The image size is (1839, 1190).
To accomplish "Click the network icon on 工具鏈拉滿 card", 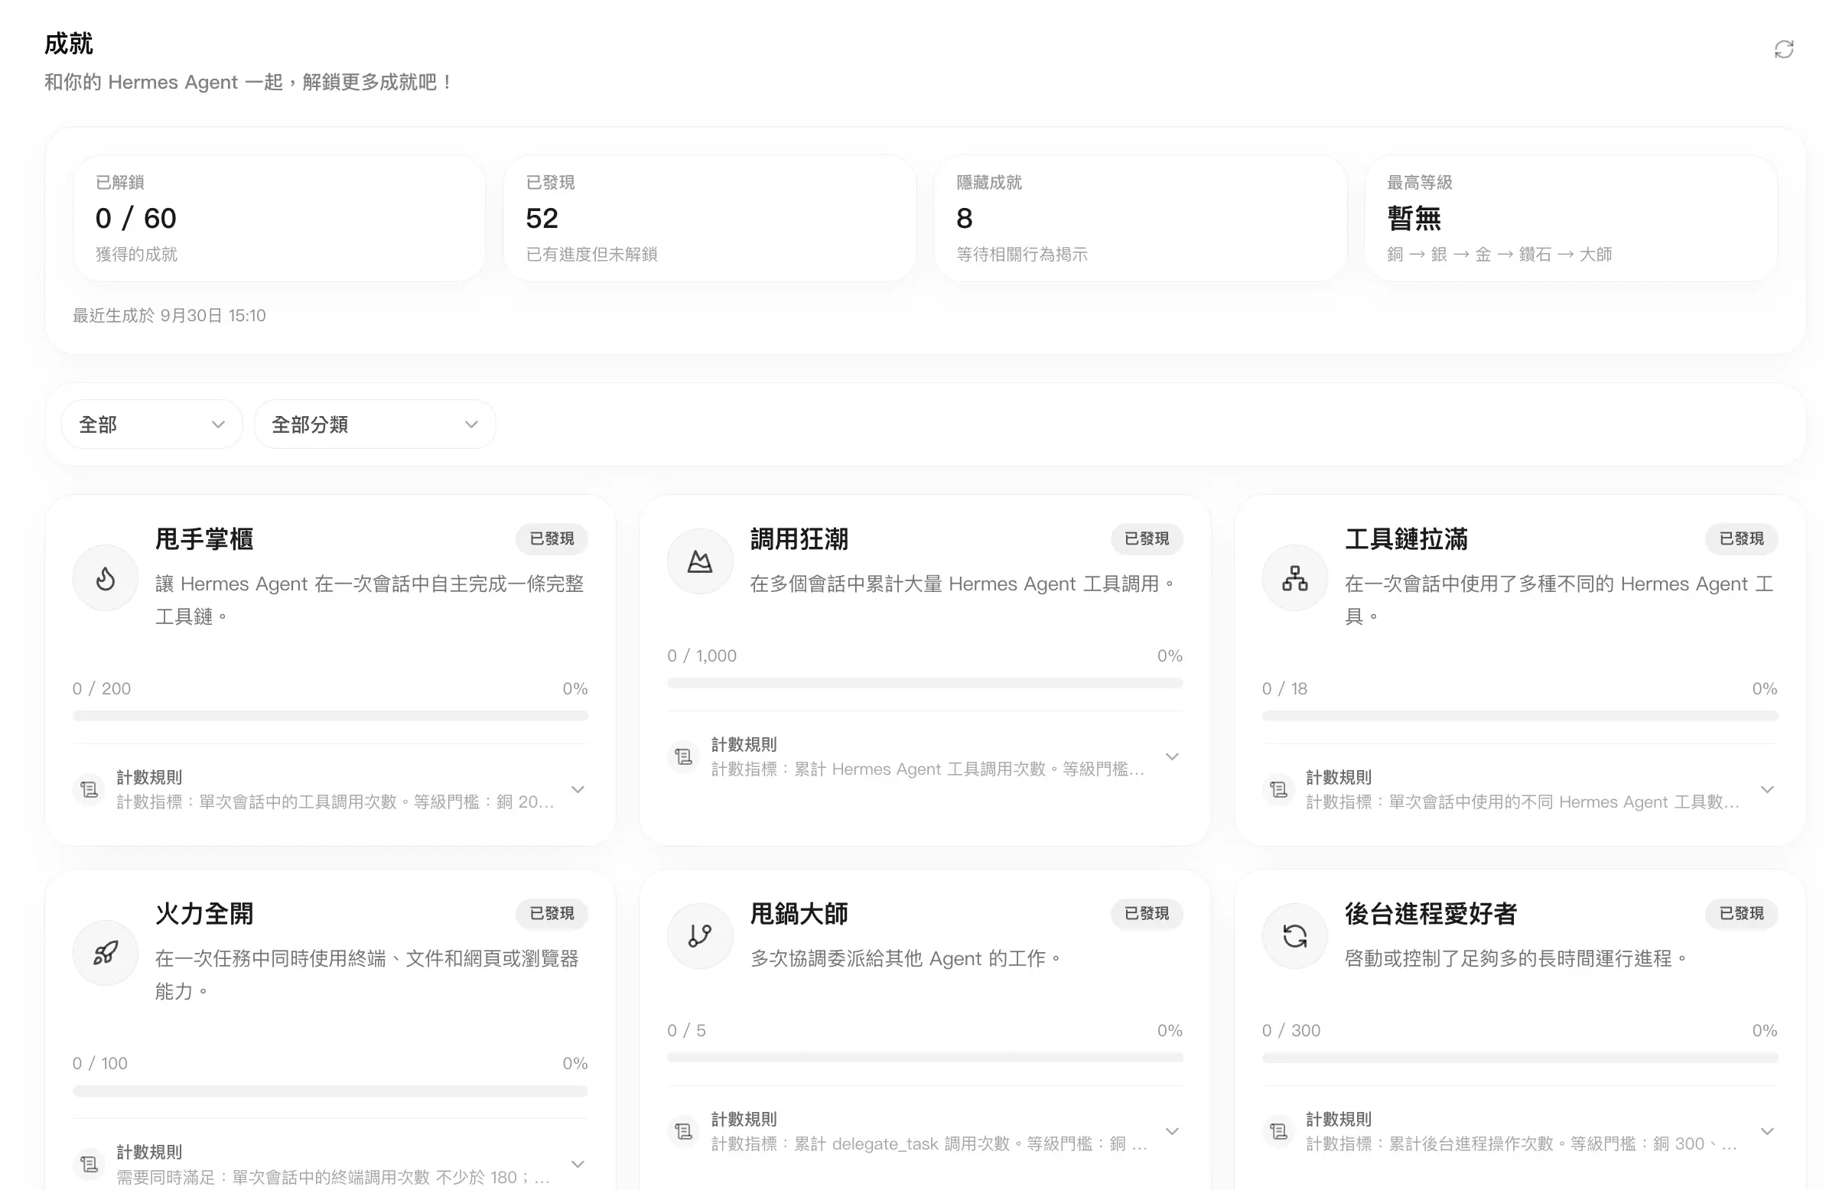I will point(1295,578).
